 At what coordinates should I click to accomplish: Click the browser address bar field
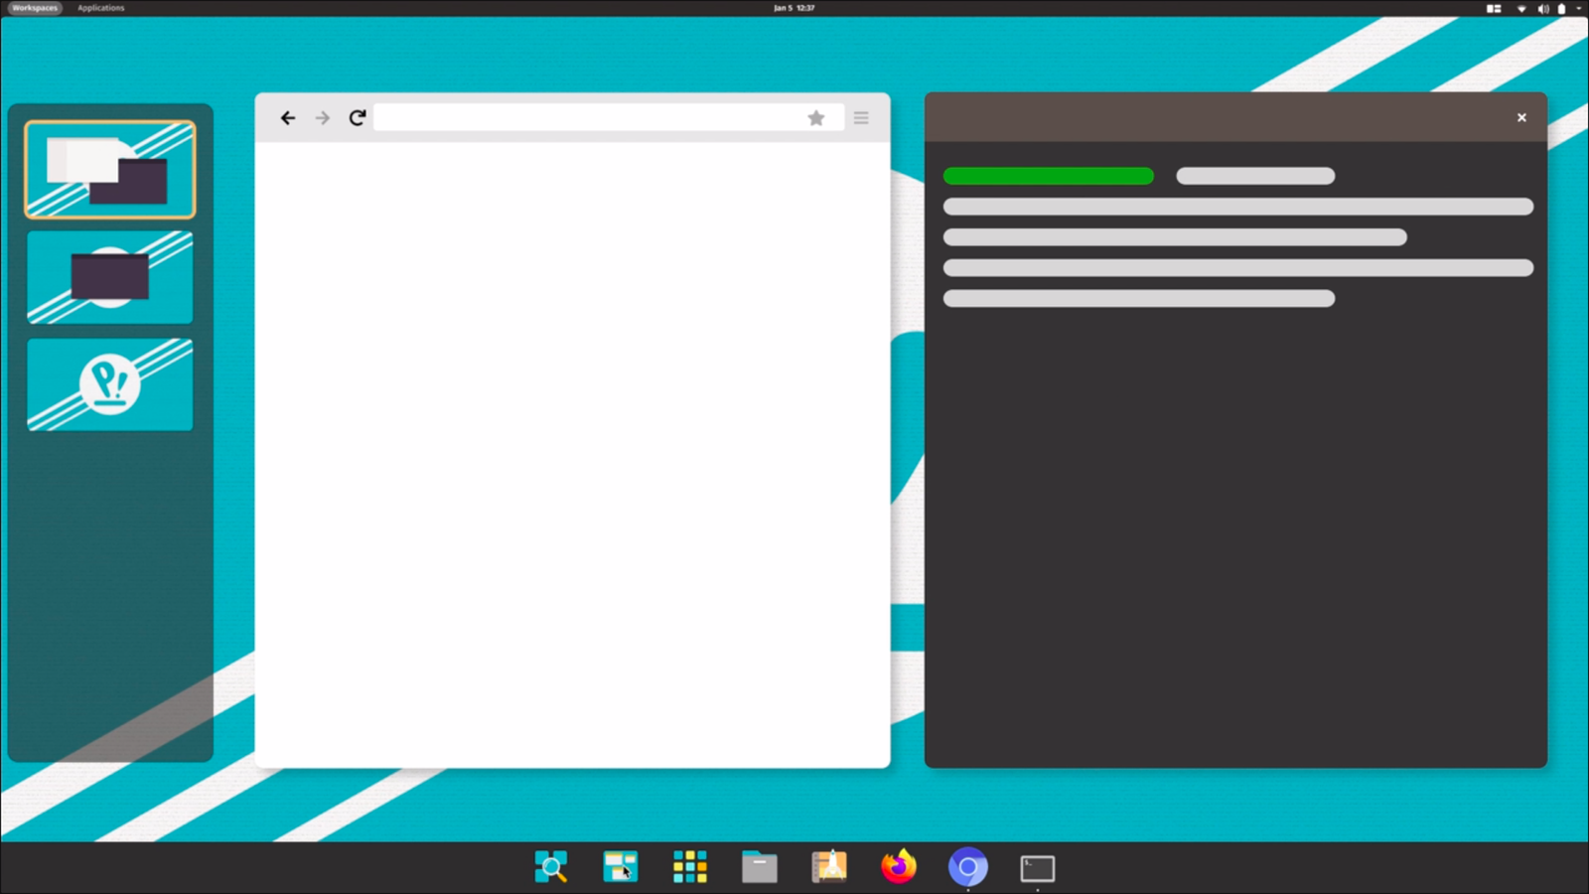coord(586,118)
